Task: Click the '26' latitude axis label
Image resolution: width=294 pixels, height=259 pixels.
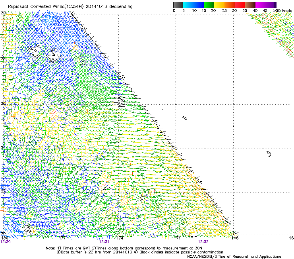Action: pos(3,103)
